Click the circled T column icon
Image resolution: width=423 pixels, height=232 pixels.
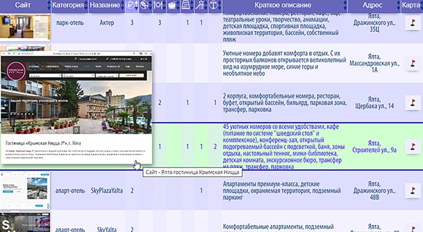[213, 5]
